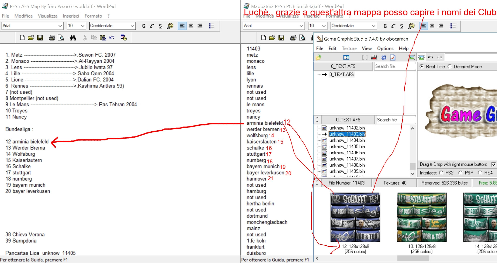Click open folder icon in Game Graphic Studio
The height and width of the screenshot is (263, 497).
(318, 57)
